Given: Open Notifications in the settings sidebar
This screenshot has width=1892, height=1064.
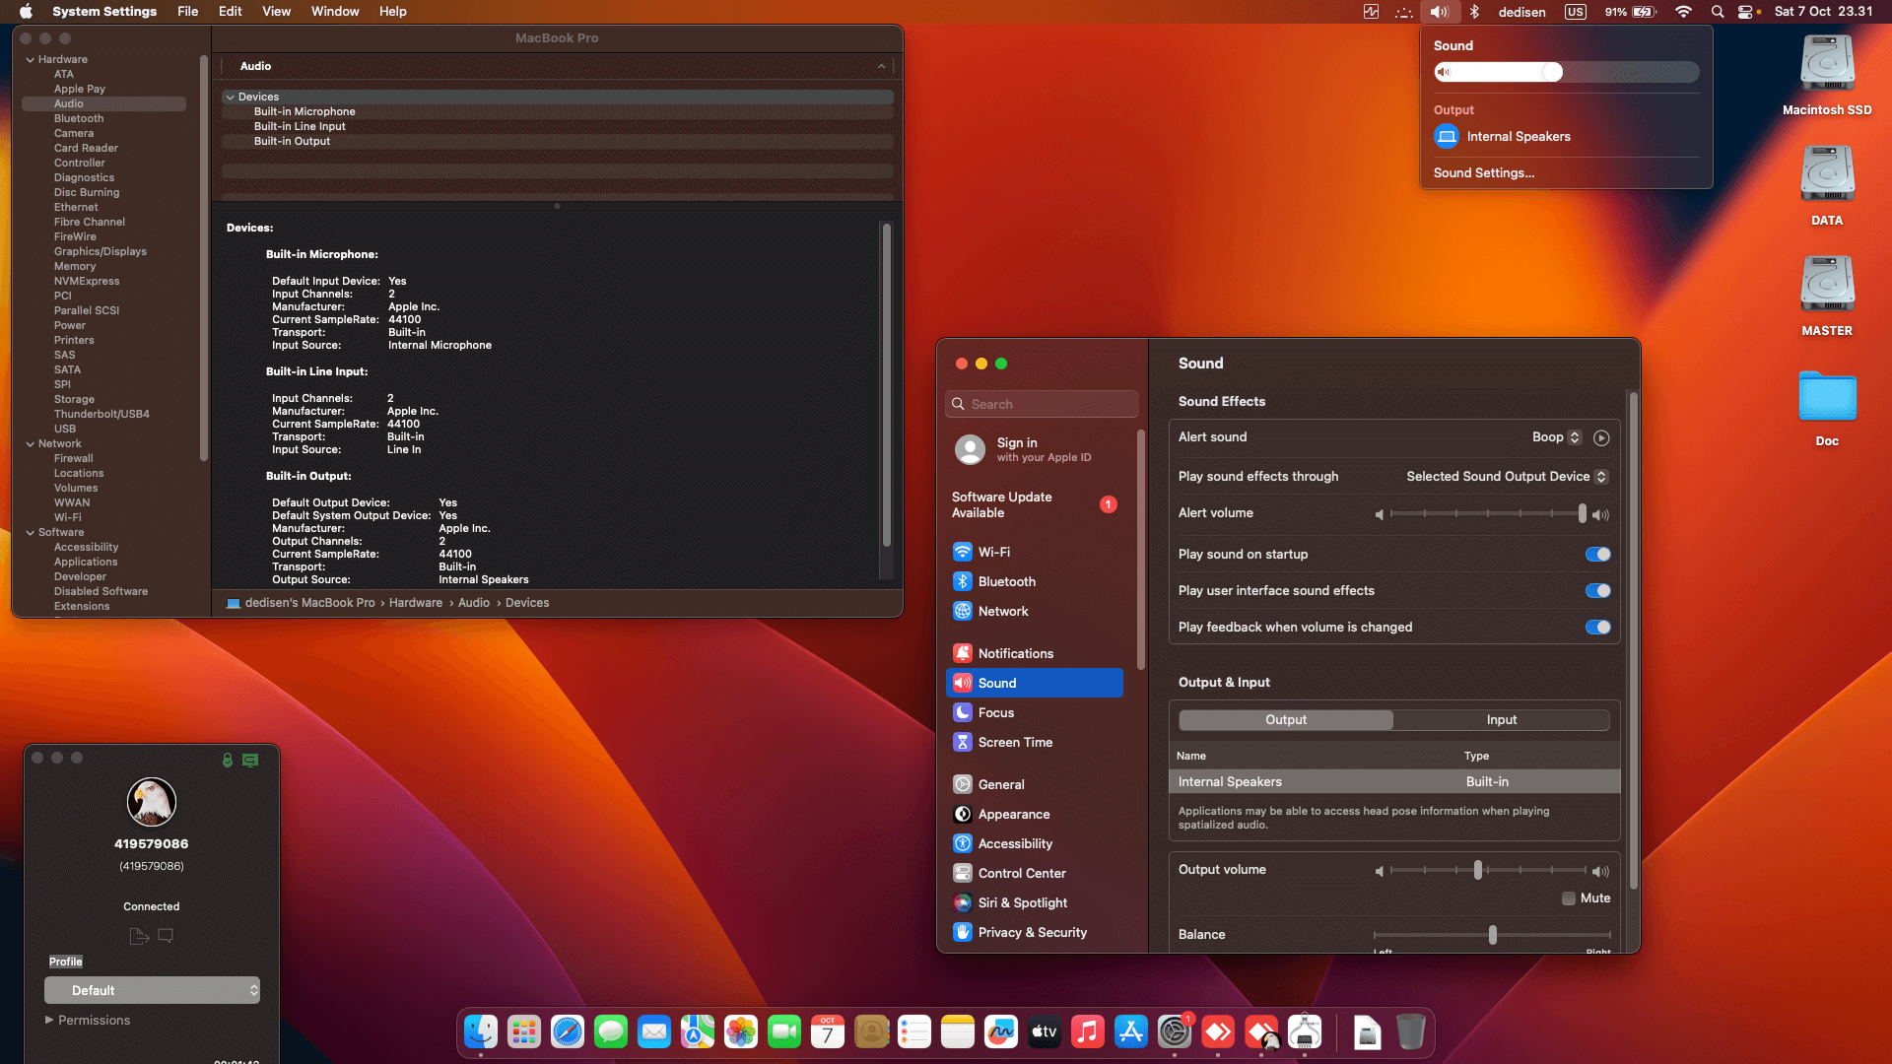Looking at the screenshot, I should tap(1015, 653).
